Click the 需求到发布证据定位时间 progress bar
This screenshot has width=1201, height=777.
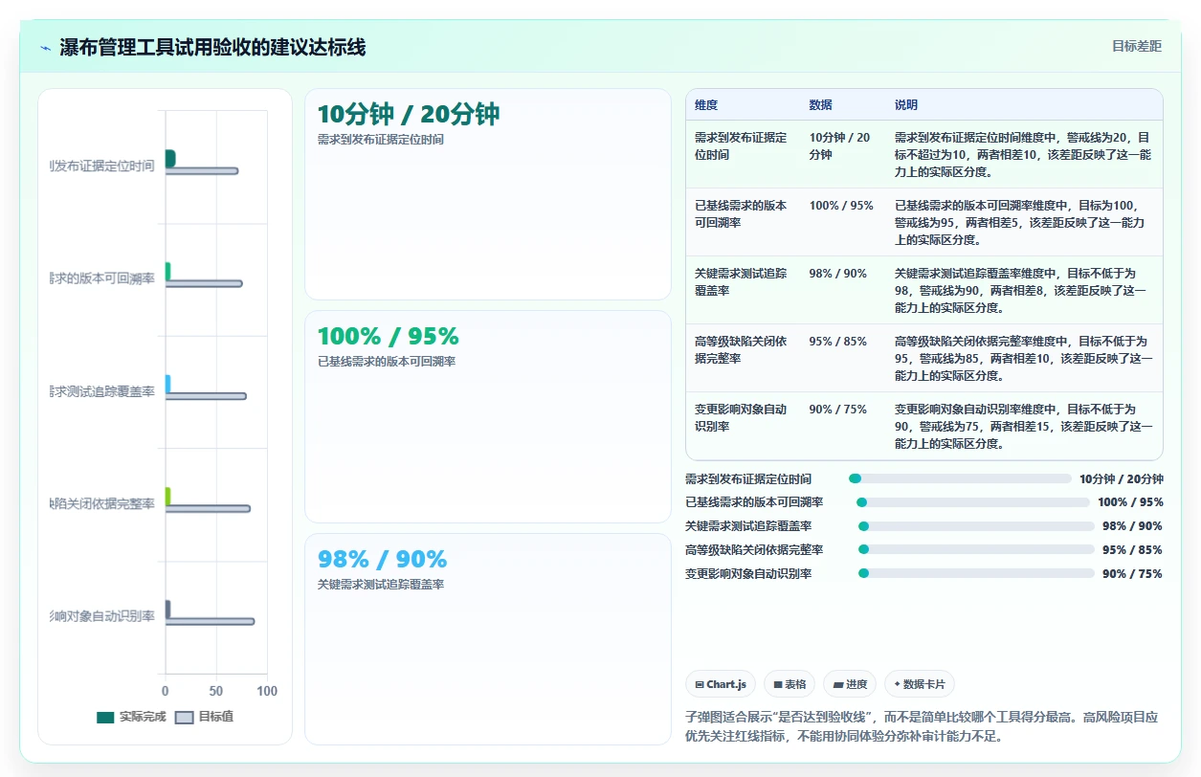[x=960, y=478]
